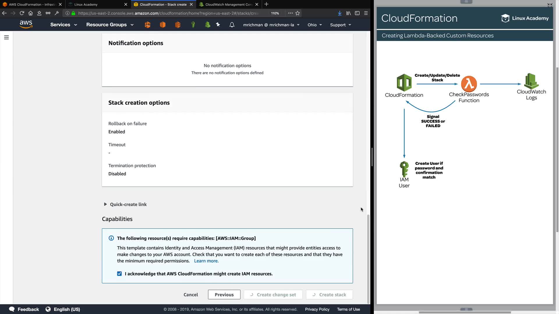The image size is (559, 314).
Task: Click the pin shortcuts icon
Action: (218, 25)
